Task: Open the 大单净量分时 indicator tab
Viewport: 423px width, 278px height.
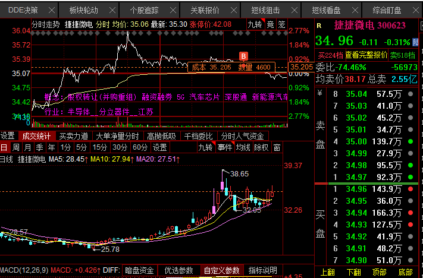Action: coord(118,136)
